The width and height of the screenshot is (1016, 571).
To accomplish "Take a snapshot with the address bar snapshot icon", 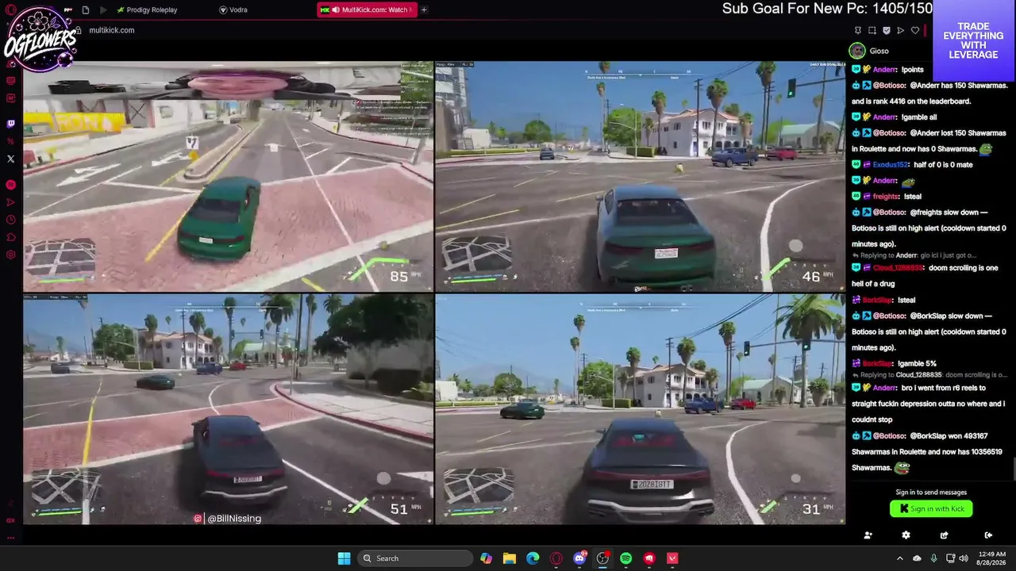I will click(x=872, y=30).
